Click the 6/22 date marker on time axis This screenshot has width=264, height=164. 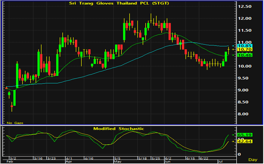pos(204,158)
